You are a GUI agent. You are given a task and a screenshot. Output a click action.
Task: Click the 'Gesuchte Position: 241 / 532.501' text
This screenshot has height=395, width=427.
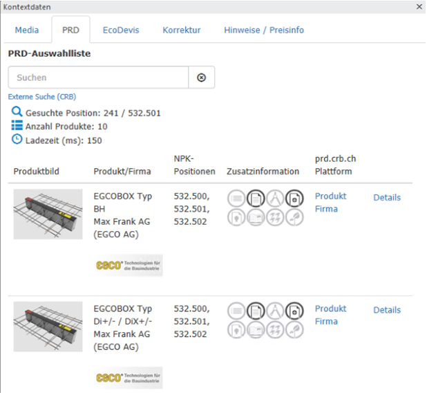tap(93, 113)
